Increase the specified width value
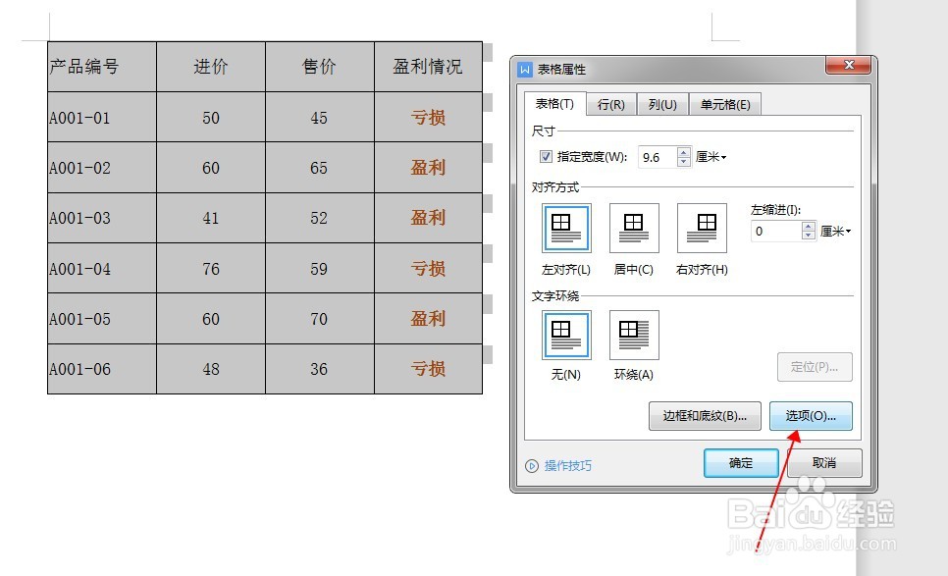 684,152
